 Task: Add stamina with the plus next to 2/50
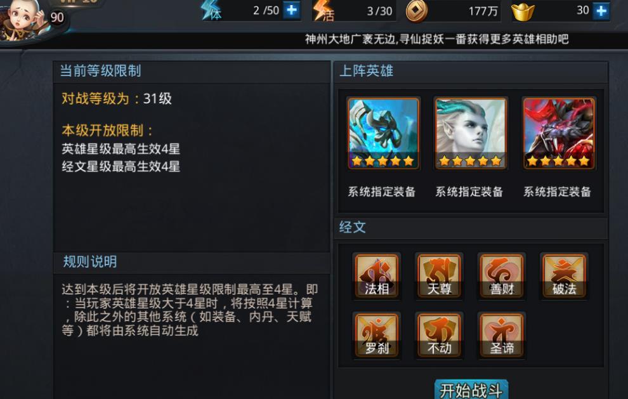point(291,10)
